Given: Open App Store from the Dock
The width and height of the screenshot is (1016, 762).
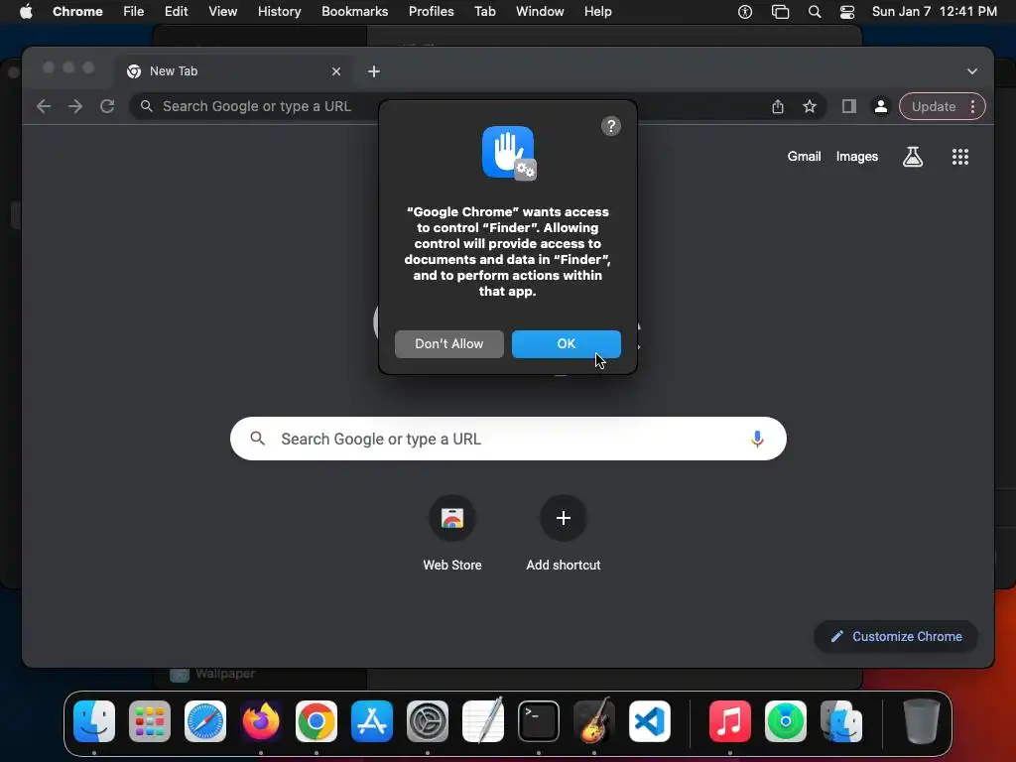Looking at the screenshot, I should [x=372, y=721].
